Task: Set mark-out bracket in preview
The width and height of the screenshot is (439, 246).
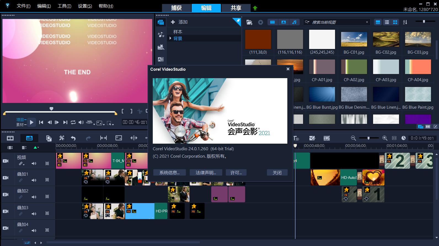Action: point(131,111)
